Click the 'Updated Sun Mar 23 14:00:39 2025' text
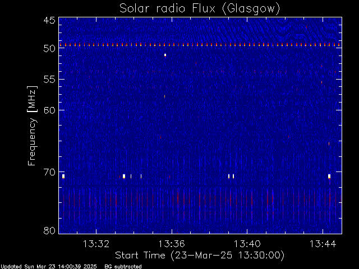The width and height of the screenshot is (359, 269). [x=48, y=267]
